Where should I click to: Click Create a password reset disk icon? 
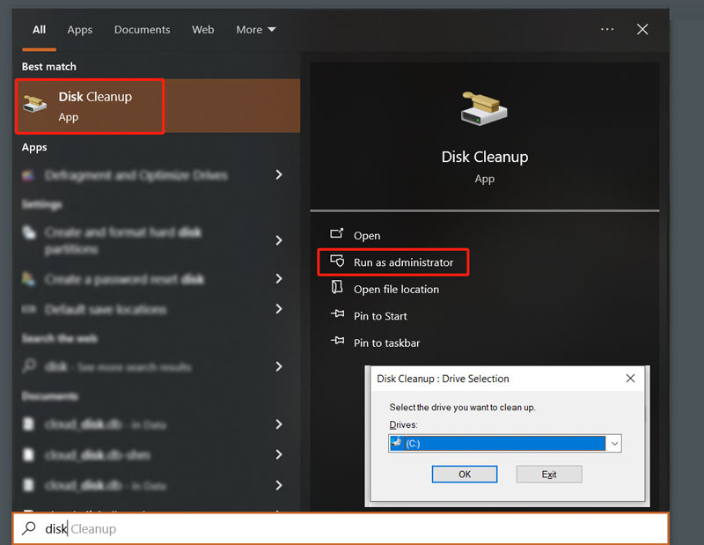pos(28,278)
